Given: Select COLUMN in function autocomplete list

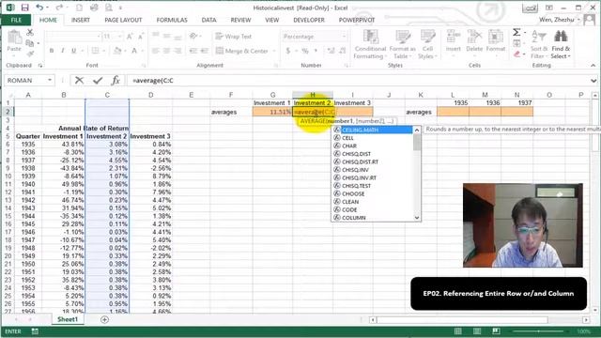Looking at the screenshot, I should coord(354,218).
